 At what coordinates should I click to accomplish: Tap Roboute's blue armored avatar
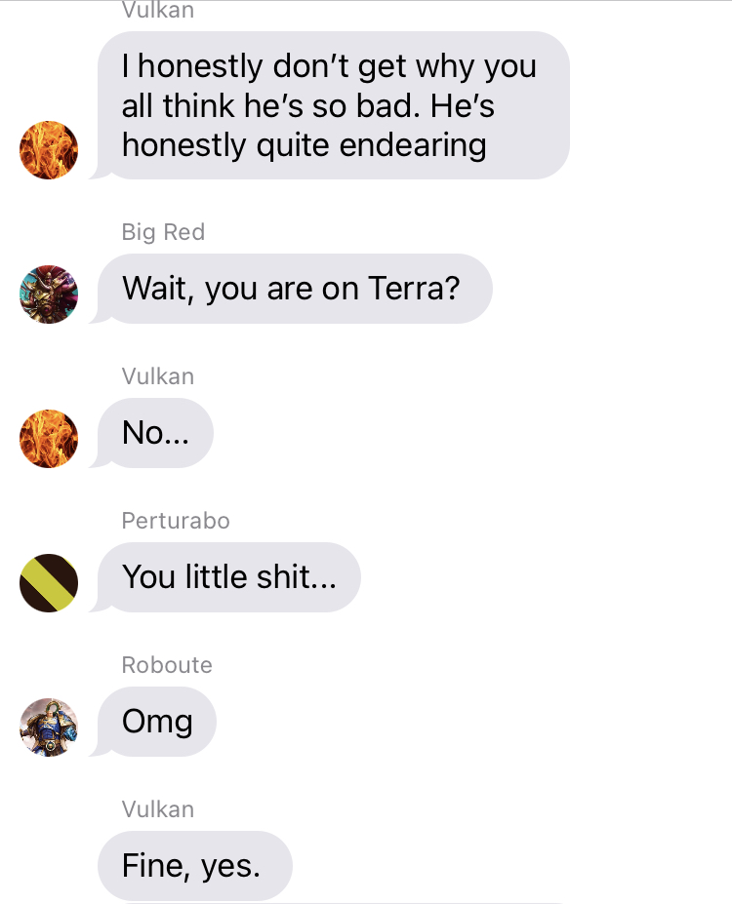(49, 727)
